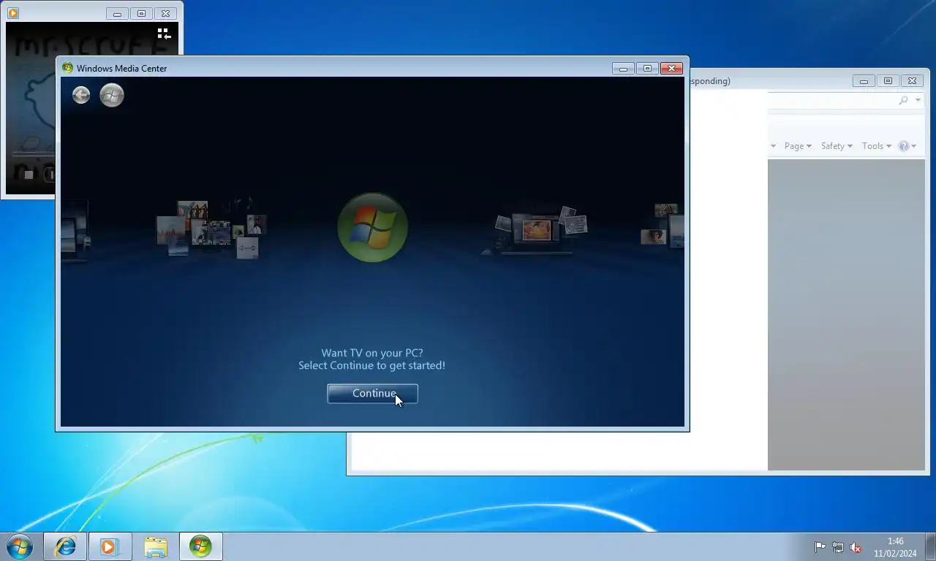Open the Action Center flag tray icon
936x561 pixels.
point(820,547)
